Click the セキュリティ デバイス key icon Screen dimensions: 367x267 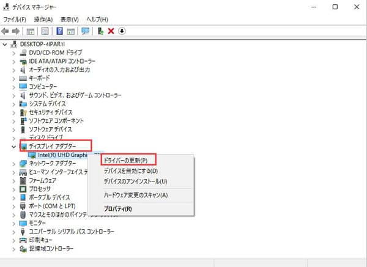[23, 112]
